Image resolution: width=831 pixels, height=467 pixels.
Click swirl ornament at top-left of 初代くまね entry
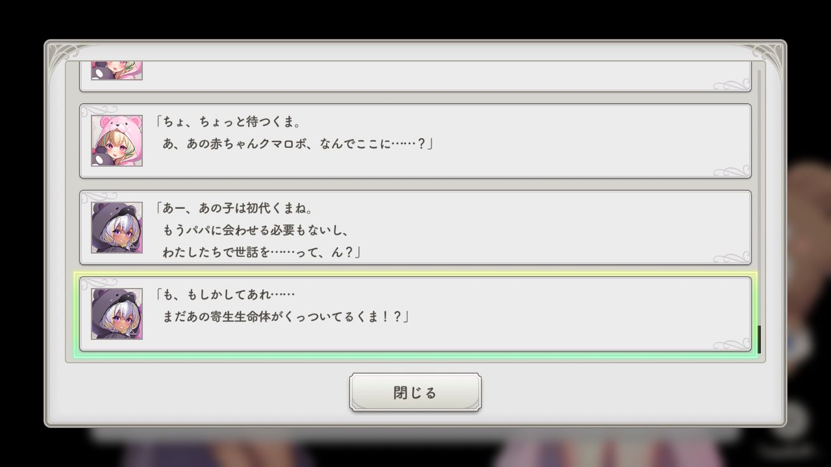pos(99,197)
